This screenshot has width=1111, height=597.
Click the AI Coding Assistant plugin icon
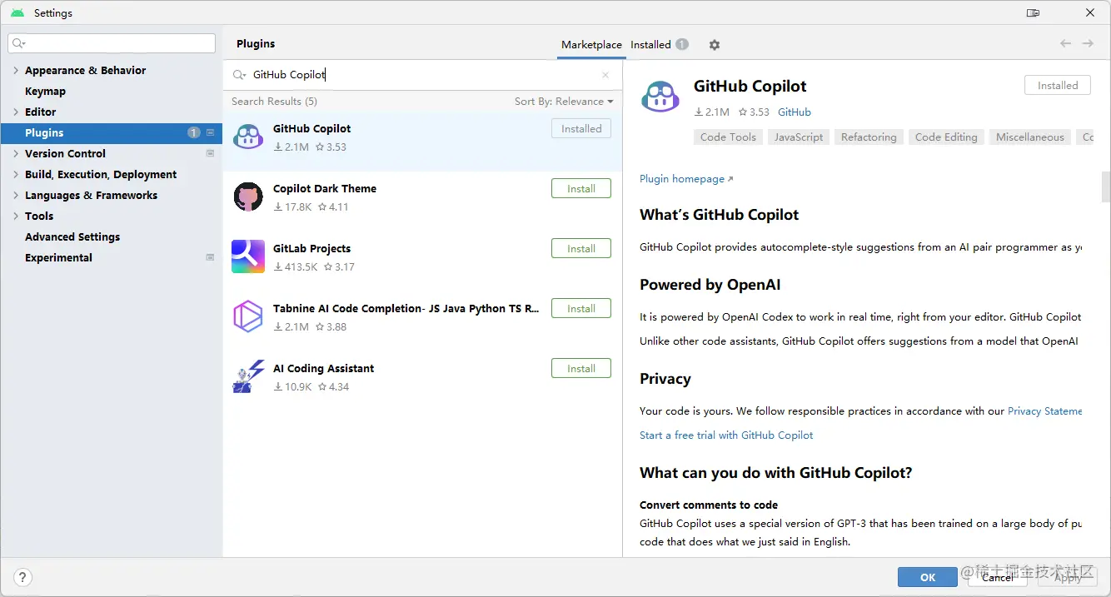coord(248,376)
